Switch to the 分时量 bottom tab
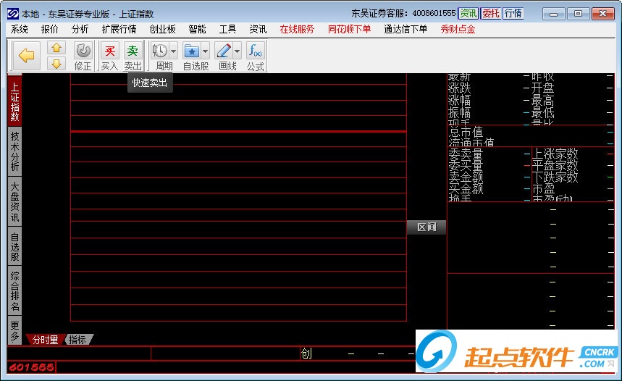This screenshot has height=381, width=622. (x=45, y=340)
